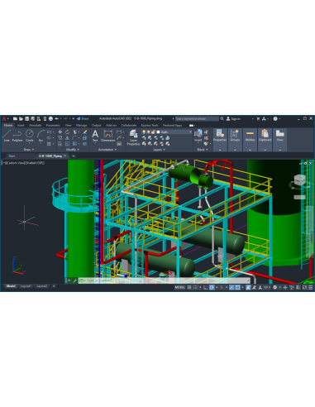Toggle the drawing grid display
This screenshot has width=315, height=407.
189,287
